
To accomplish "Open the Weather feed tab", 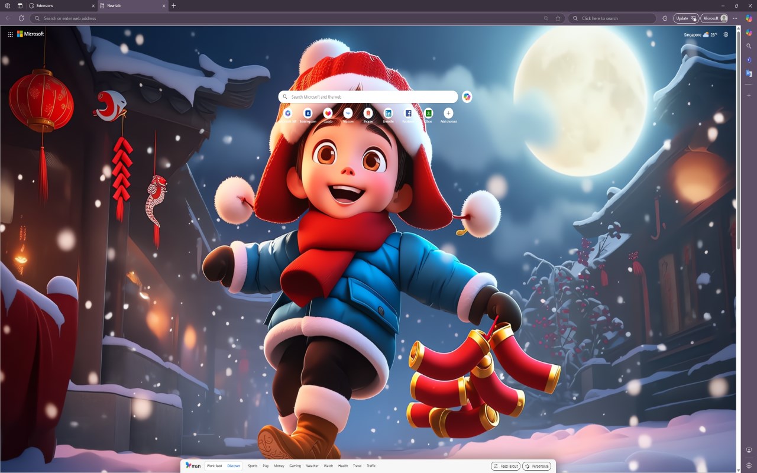I will point(312,466).
